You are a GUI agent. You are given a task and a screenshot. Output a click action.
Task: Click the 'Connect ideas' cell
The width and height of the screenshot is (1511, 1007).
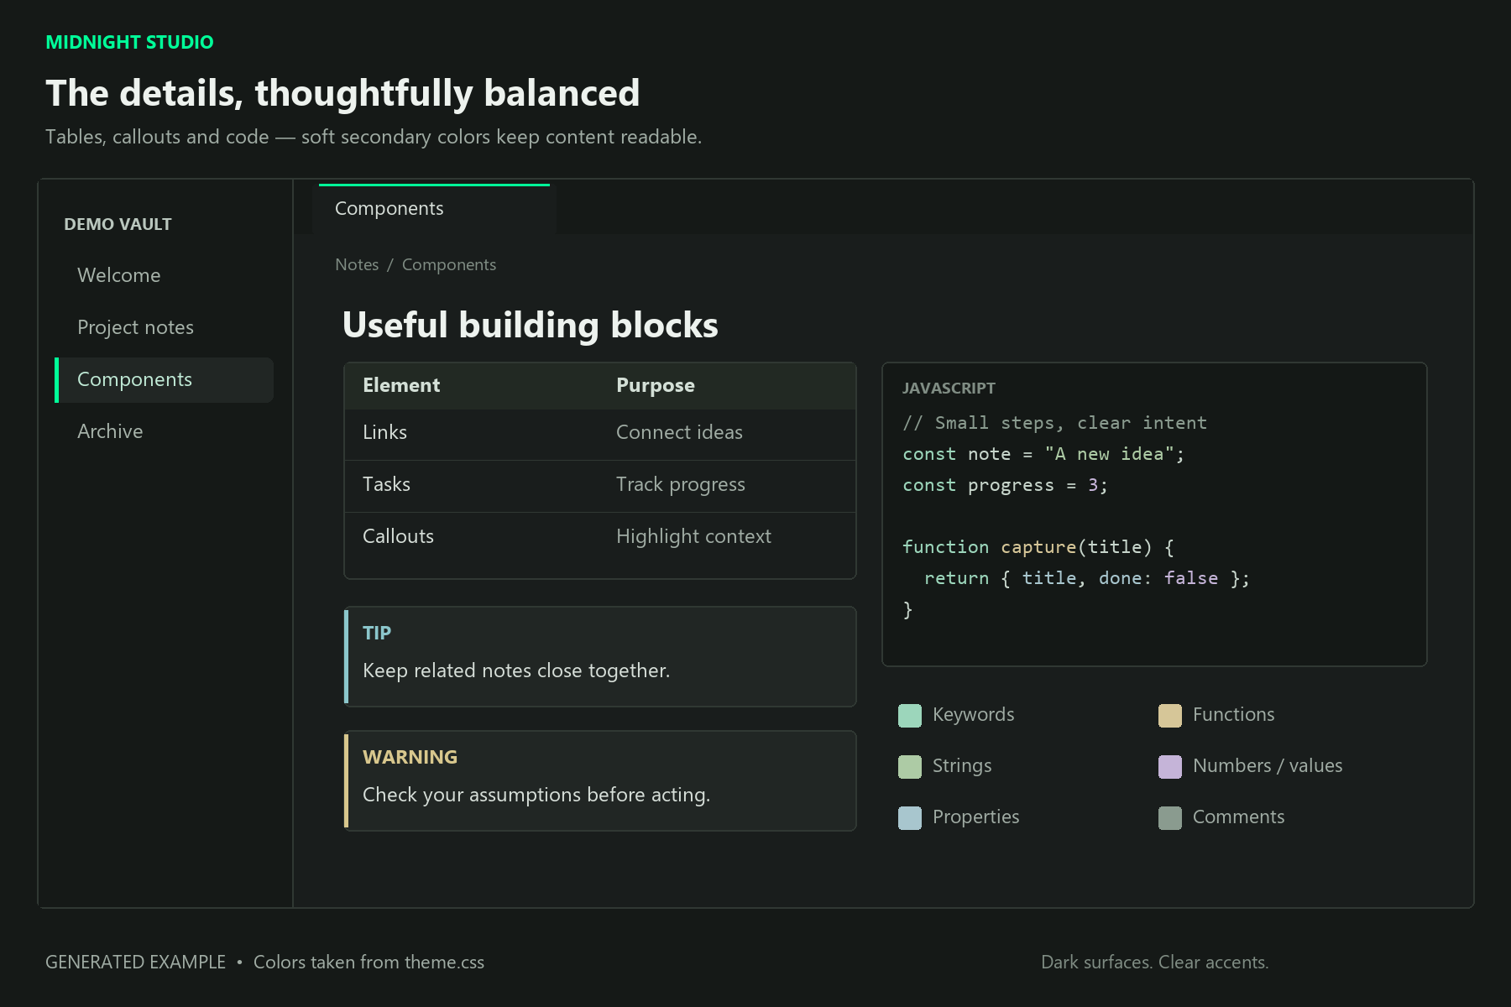(679, 432)
